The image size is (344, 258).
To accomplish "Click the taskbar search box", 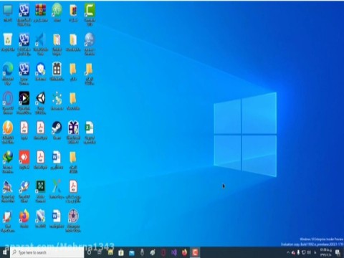I will tap(47, 252).
